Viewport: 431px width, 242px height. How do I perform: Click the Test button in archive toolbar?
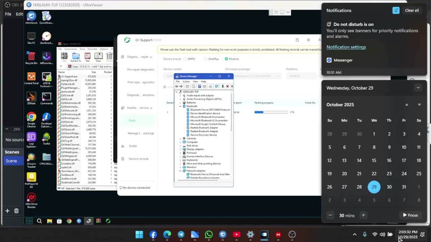pyautogui.click(x=88, y=57)
